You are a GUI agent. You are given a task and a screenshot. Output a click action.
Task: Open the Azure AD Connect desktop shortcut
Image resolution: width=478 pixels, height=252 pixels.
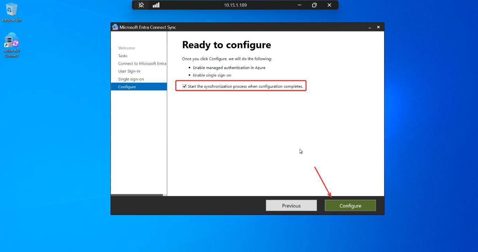(11, 45)
